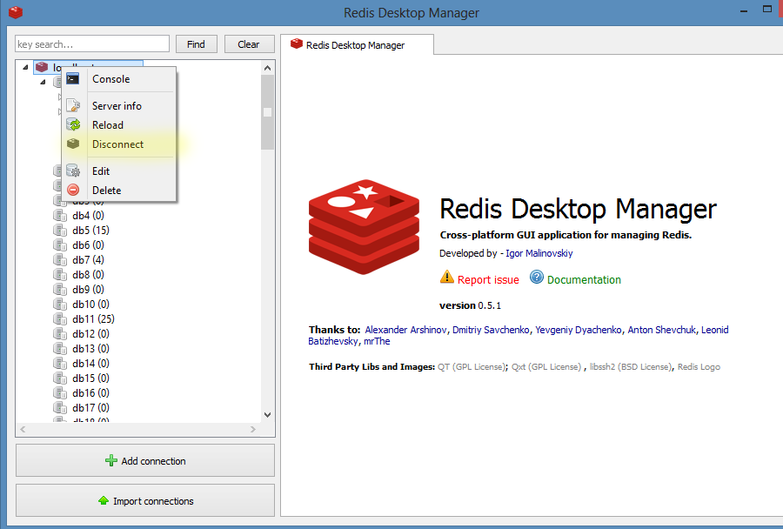This screenshot has height=529, width=783.
Task: Select db7 (4) database
Action: pos(88,260)
